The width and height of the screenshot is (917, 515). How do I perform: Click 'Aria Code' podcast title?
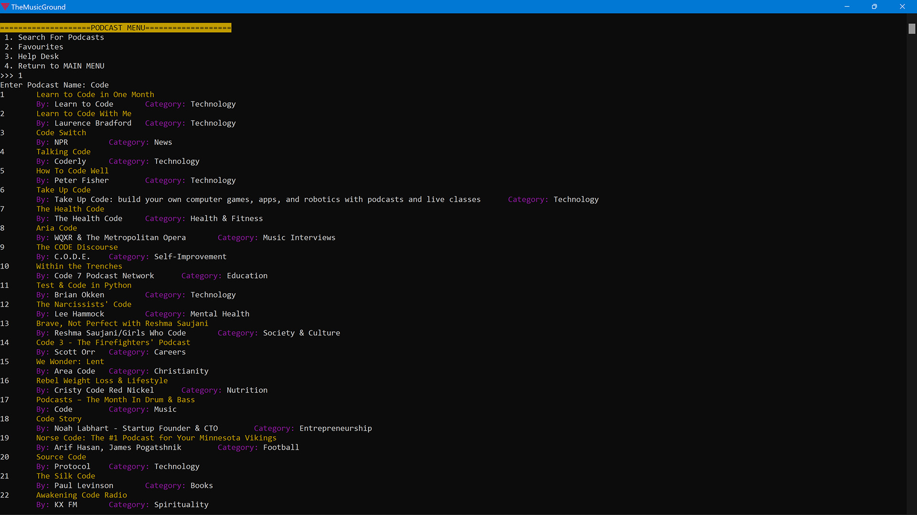(56, 228)
